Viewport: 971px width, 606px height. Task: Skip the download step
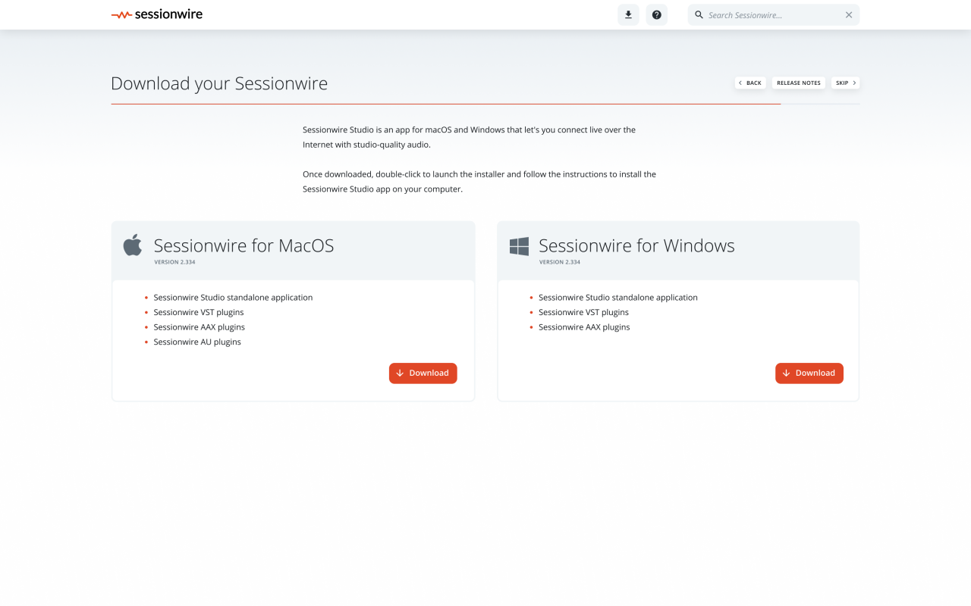click(x=846, y=83)
